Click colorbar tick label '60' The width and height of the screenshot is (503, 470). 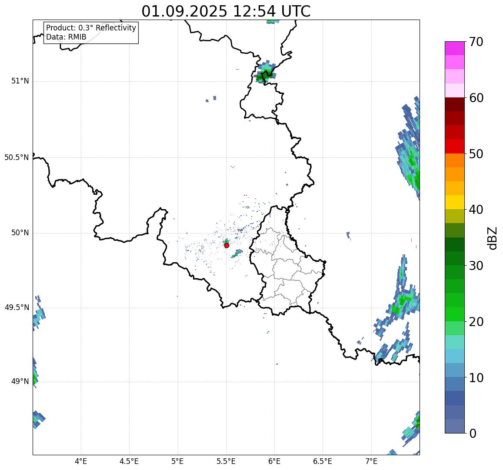[x=476, y=98]
